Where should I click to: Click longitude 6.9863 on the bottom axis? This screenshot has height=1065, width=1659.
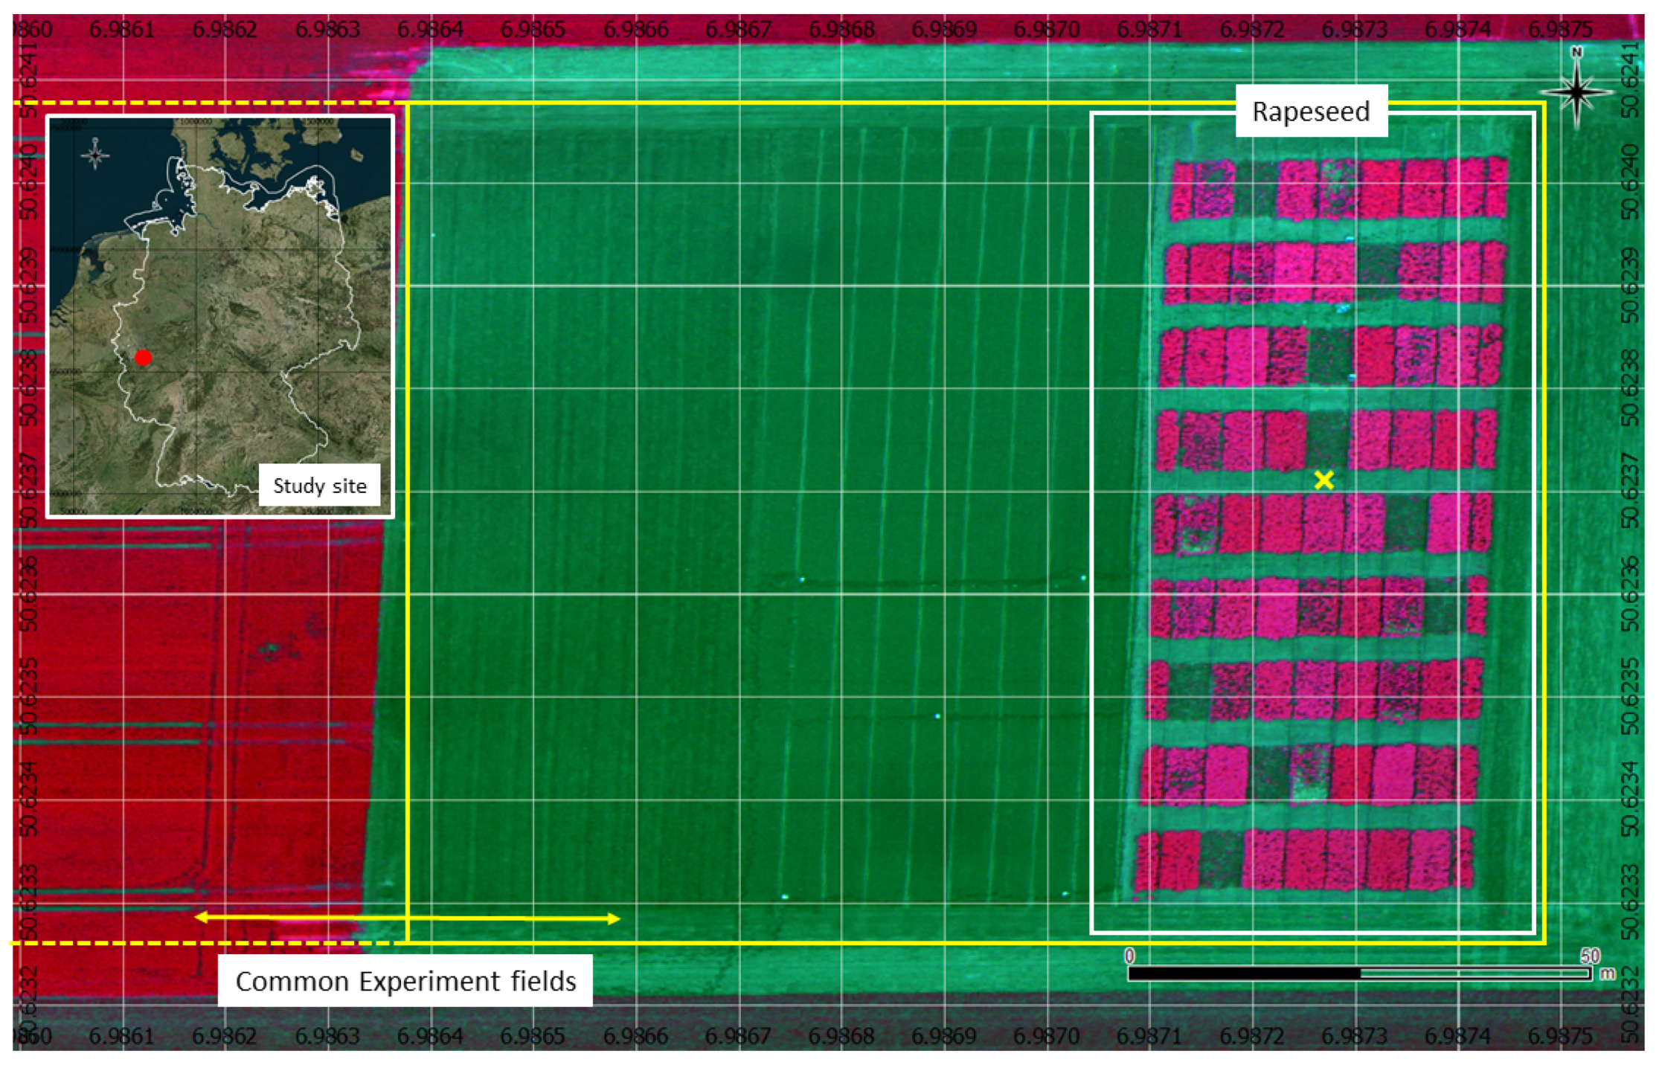tap(327, 1035)
